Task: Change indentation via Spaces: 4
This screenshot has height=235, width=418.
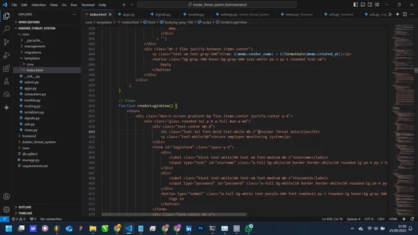Action: coord(353,219)
